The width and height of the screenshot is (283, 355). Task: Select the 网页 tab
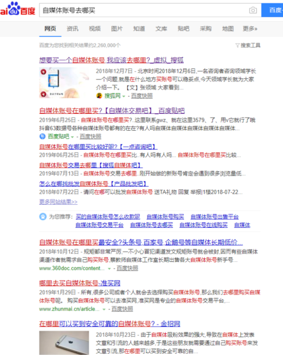click(50, 29)
